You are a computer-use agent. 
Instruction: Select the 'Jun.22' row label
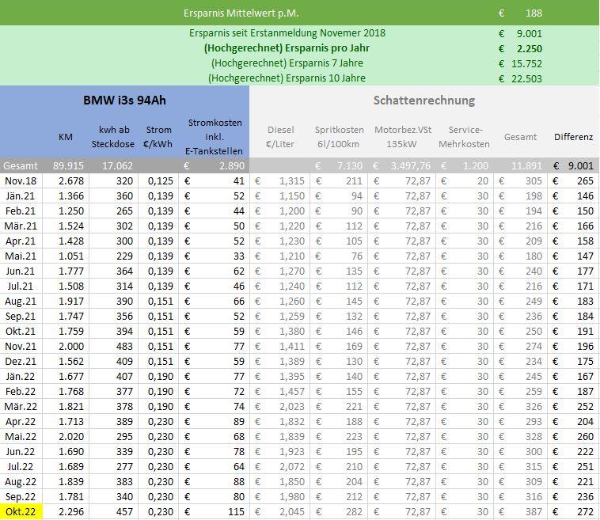coord(21,451)
